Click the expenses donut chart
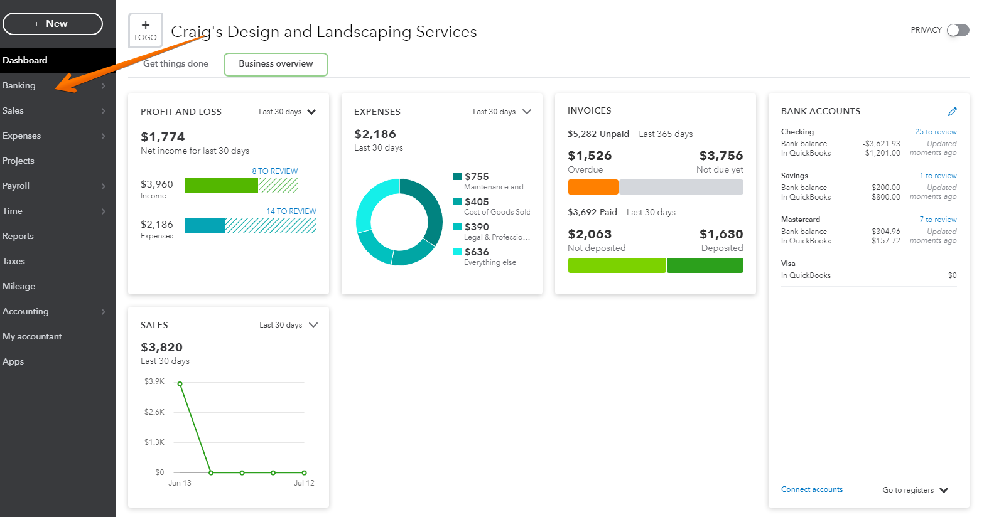Image resolution: width=994 pixels, height=517 pixels. 399,222
